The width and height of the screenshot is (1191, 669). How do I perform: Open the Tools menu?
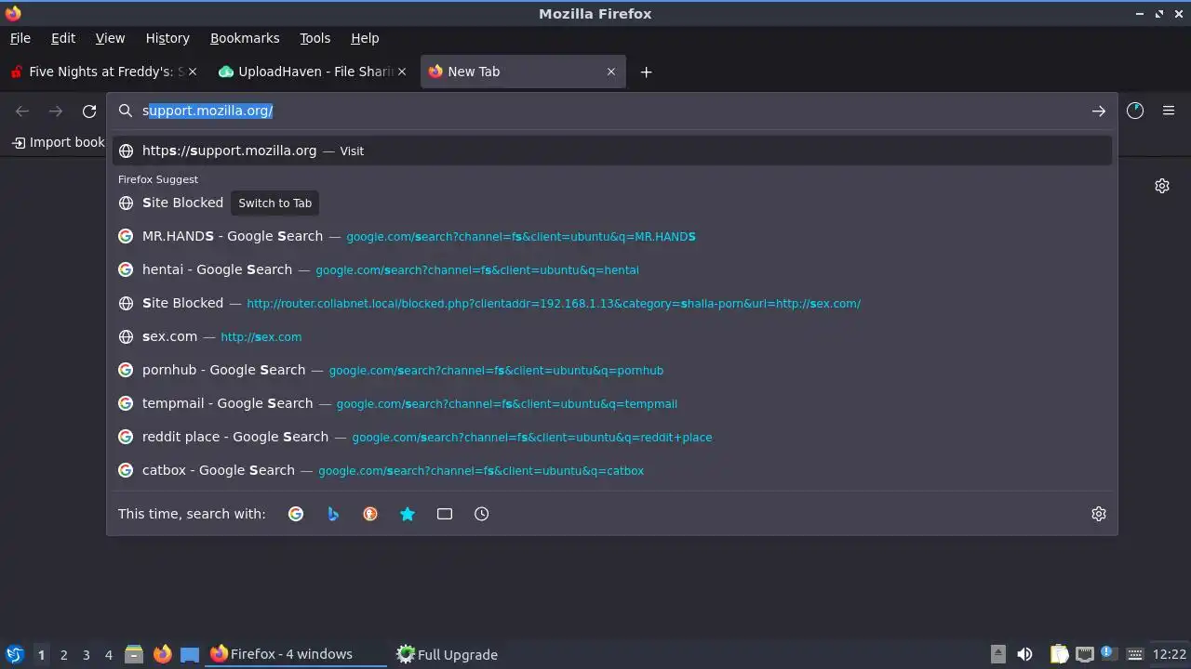pos(315,38)
